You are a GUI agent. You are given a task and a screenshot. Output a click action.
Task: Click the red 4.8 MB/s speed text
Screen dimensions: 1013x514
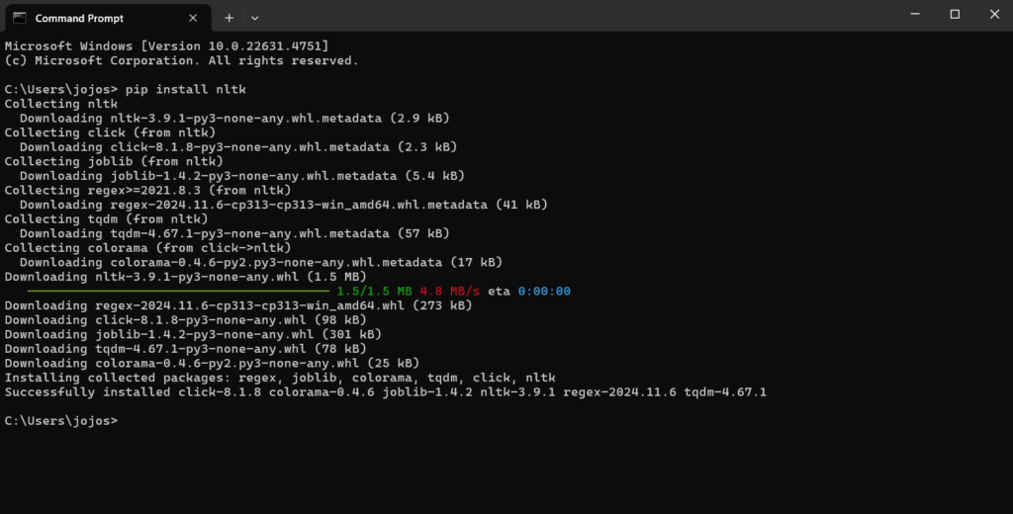coord(450,292)
